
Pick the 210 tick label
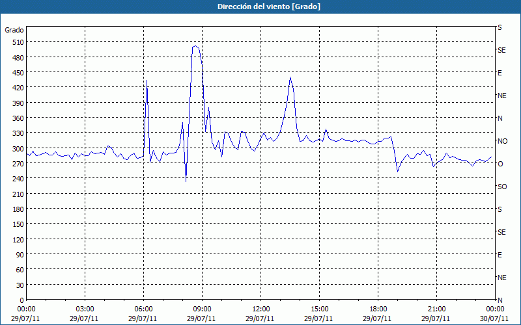coord(18,194)
